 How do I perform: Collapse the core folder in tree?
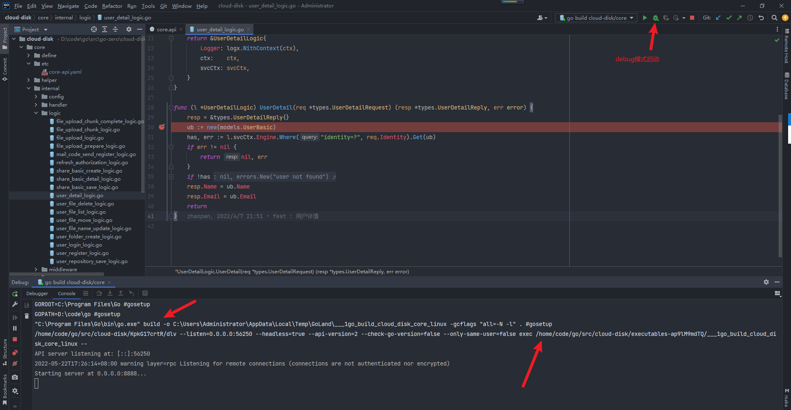[x=21, y=47]
